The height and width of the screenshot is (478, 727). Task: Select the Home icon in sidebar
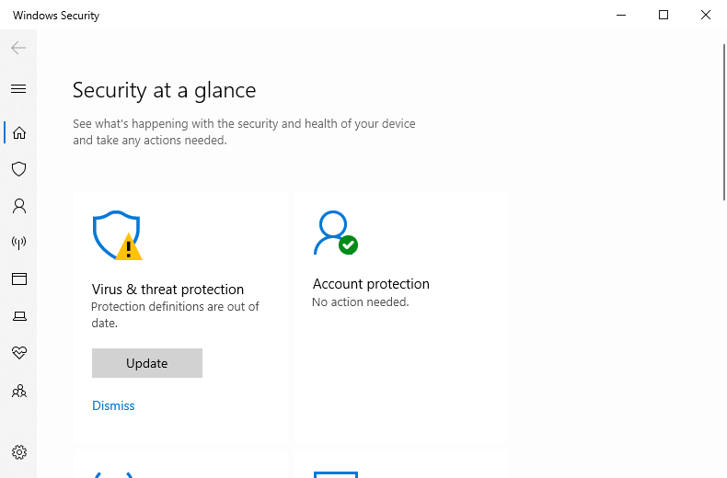click(x=19, y=133)
